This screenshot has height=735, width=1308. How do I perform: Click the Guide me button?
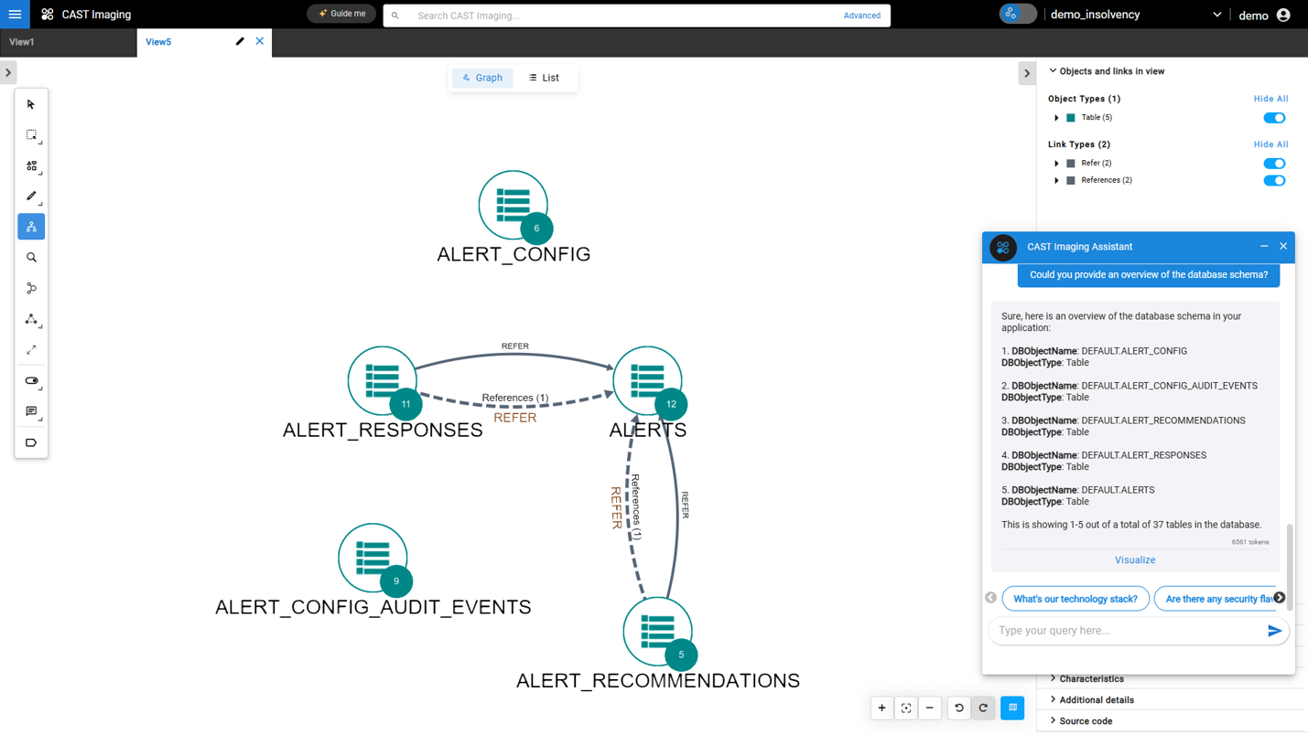341,14
